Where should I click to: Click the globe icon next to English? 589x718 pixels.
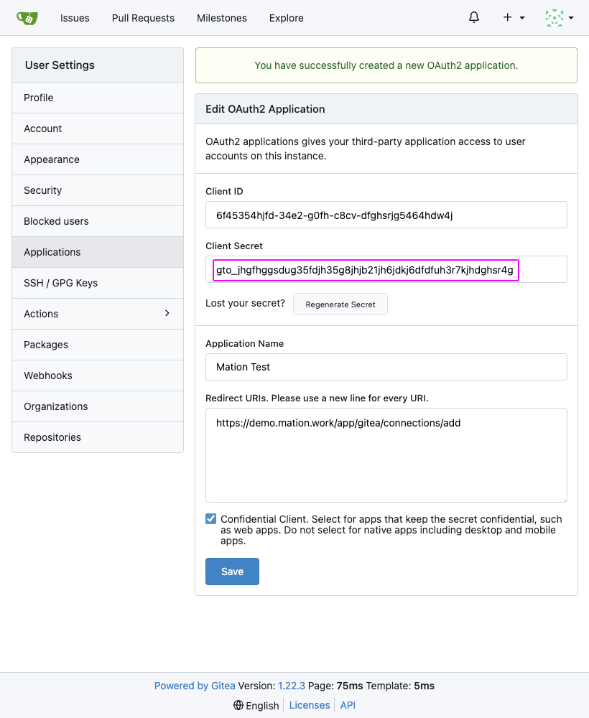coord(238,705)
